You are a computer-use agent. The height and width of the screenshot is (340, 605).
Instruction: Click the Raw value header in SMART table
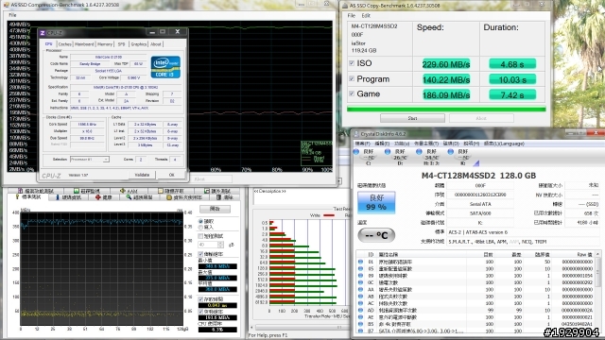pyautogui.click(x=584, y=254)
